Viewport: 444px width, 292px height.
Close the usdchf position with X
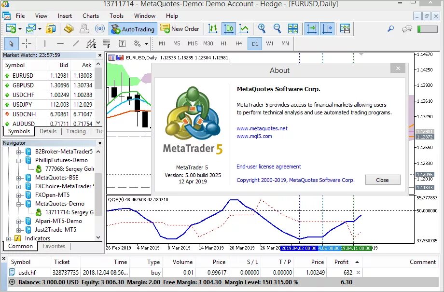click(x=358, y=273)
